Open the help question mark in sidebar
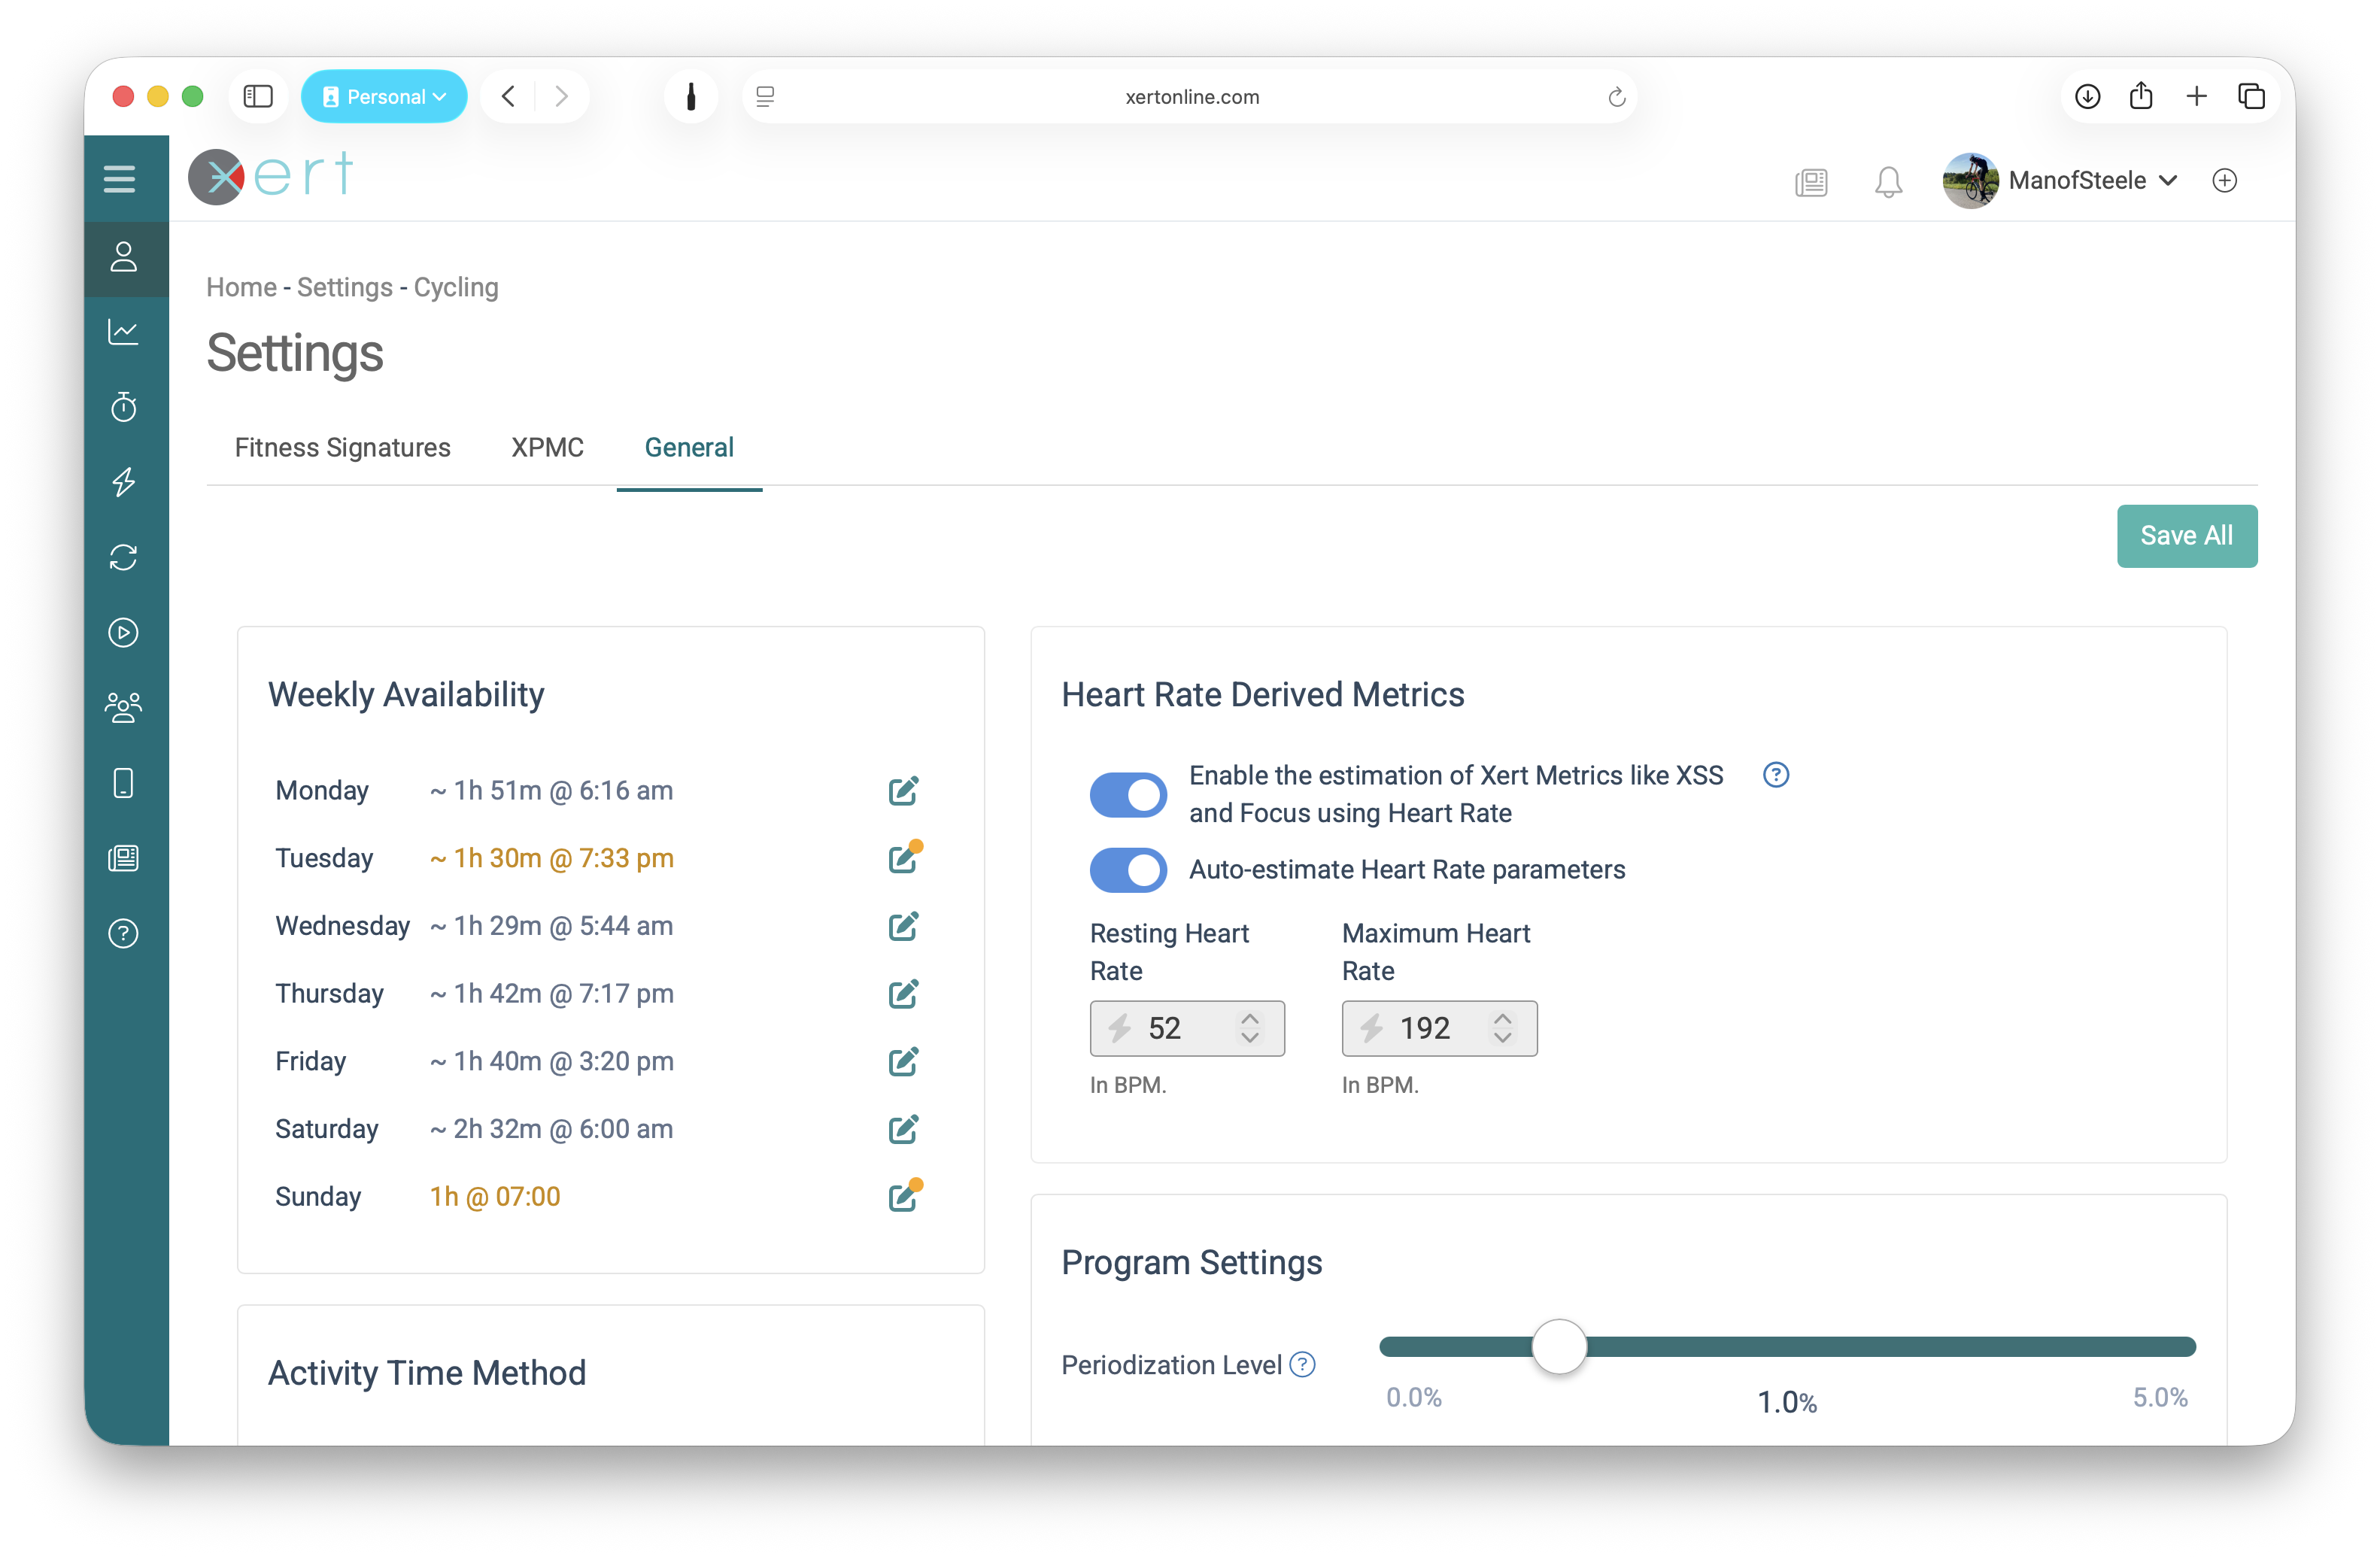This screenshot has width=2380, height=1557. coord(124,933)
